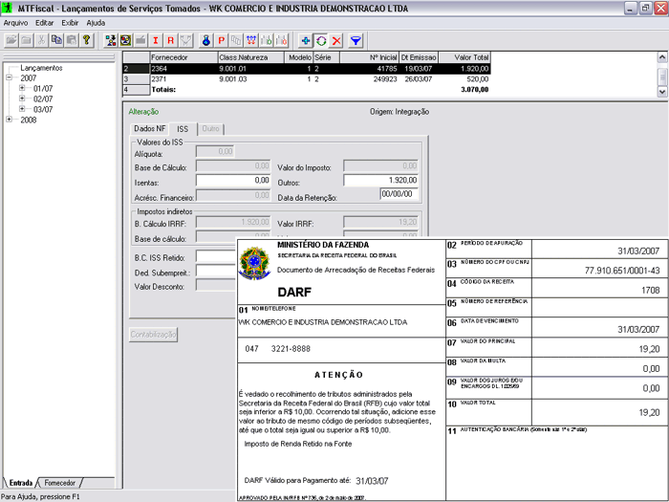
Task: Expand the 03/07 month node
Action: pos(22,109)
